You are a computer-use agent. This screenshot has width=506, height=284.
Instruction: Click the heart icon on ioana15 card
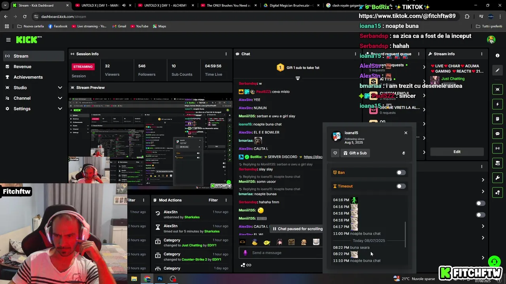(335, 153)
